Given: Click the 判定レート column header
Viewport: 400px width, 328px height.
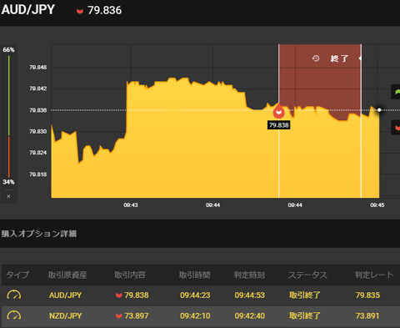Looking at the screenshot, I should 374,275.
